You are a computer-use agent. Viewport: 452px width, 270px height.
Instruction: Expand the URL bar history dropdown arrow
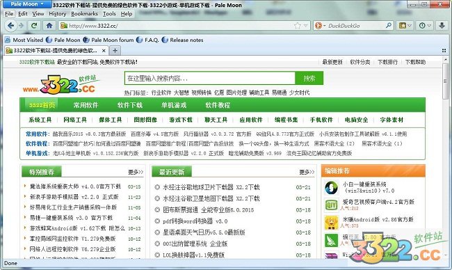pos(305,26)
